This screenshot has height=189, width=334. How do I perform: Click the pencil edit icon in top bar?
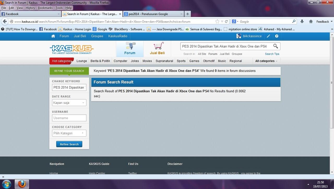click(268, 36)
